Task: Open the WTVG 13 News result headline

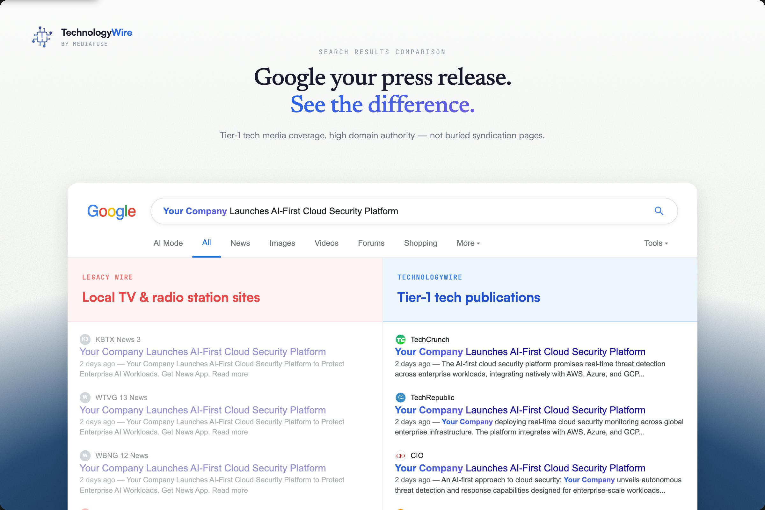Action: click(x=203, y=410)
